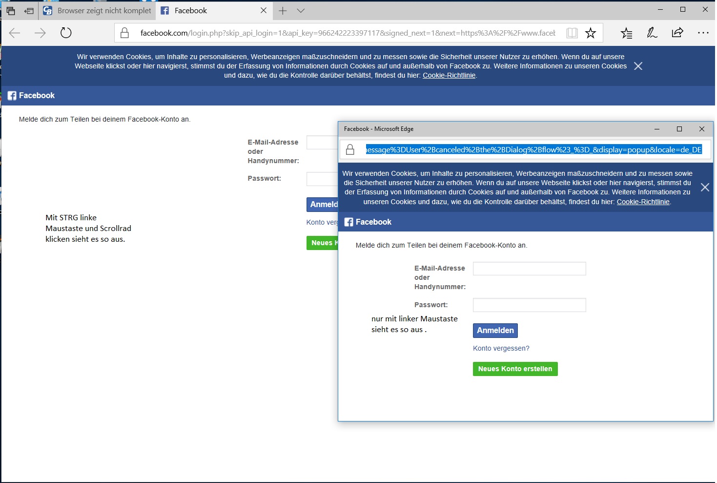Minimize the main Edge window
The image size is (717, 483).
[660, 9]
